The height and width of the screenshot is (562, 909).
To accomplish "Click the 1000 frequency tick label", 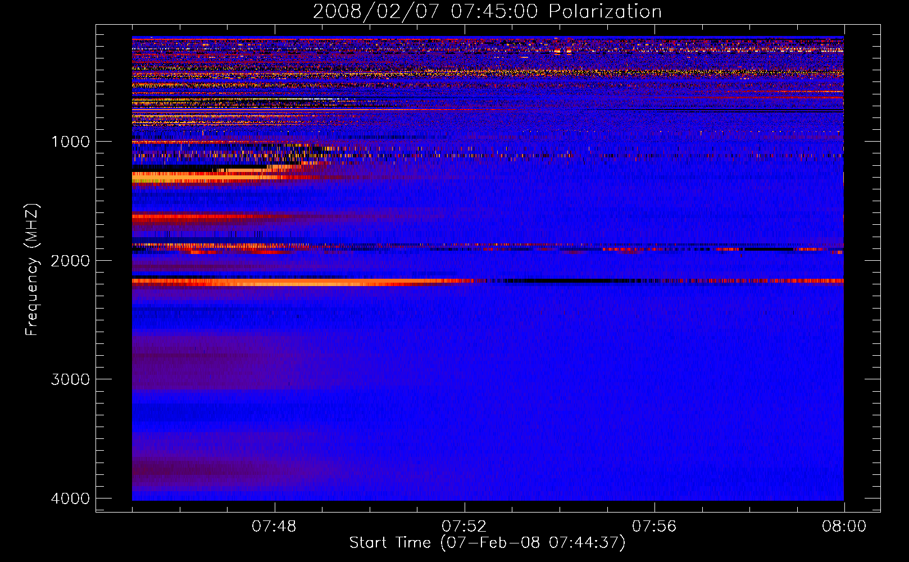I will [x=70, y=141].
